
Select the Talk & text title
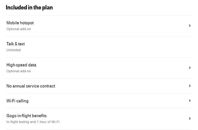16,44
